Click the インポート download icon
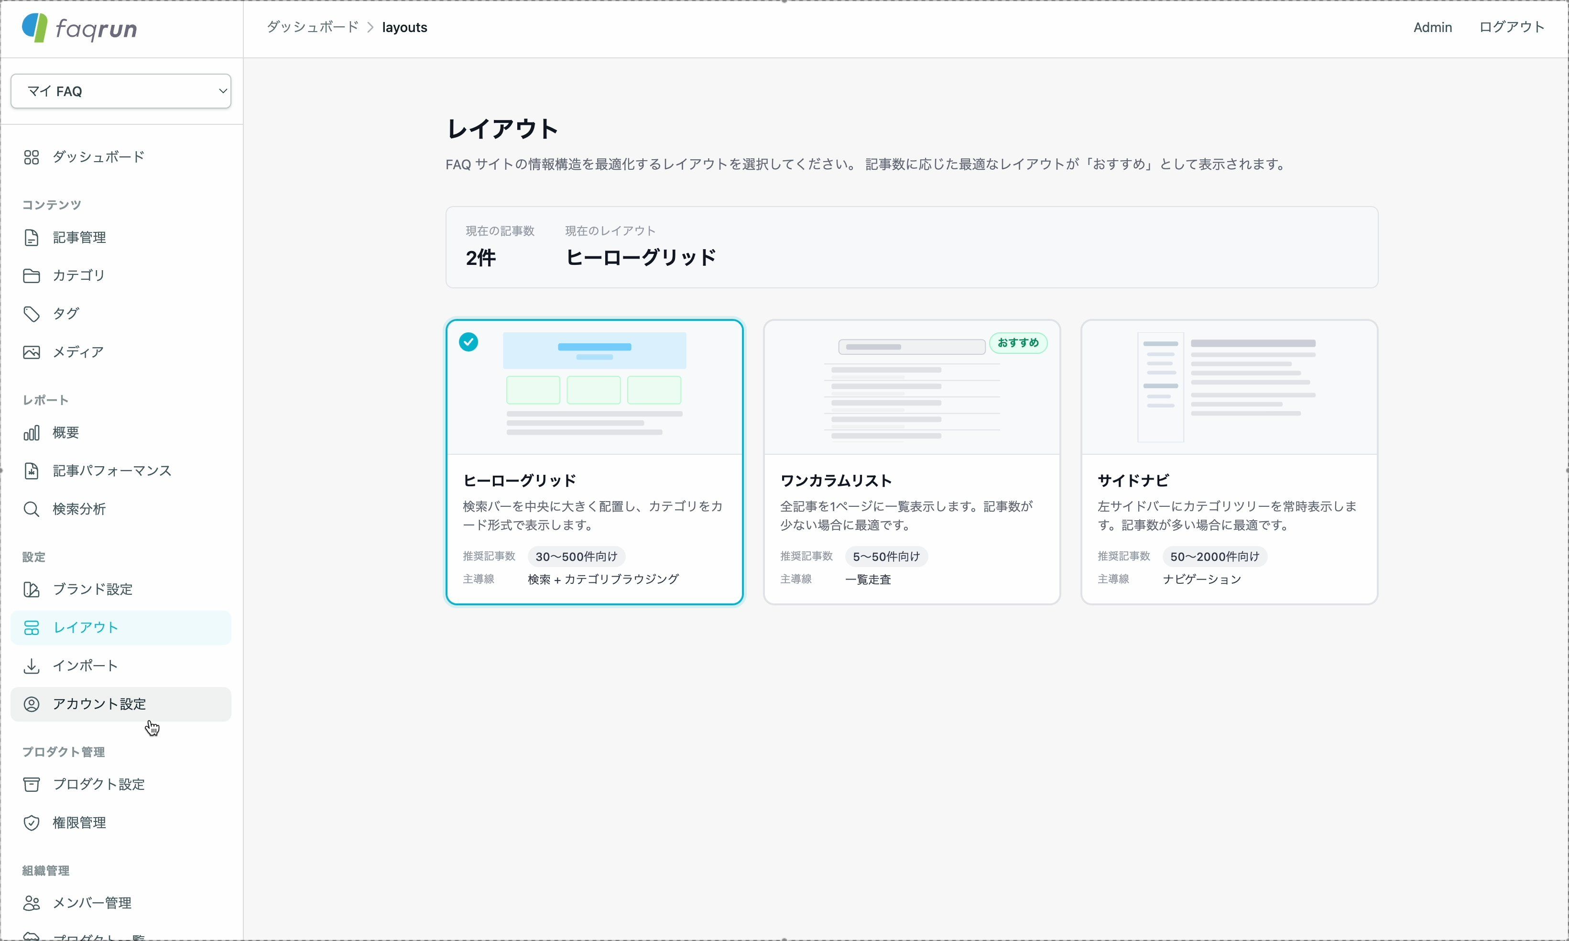 (31, 666)
